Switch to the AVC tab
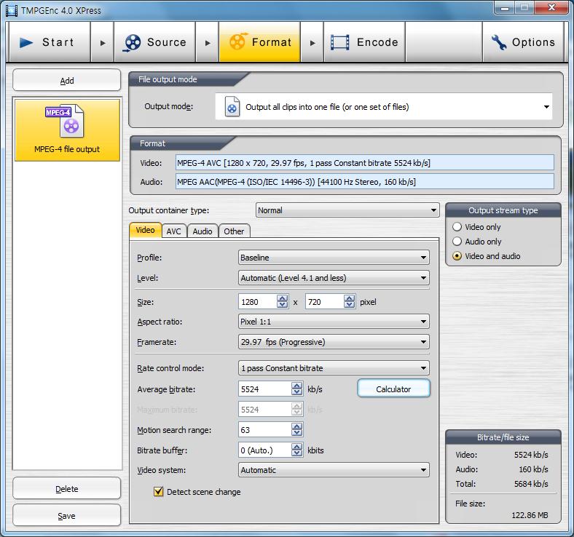The height and width of the screenshot is (537, 574). tap(174, 231)
